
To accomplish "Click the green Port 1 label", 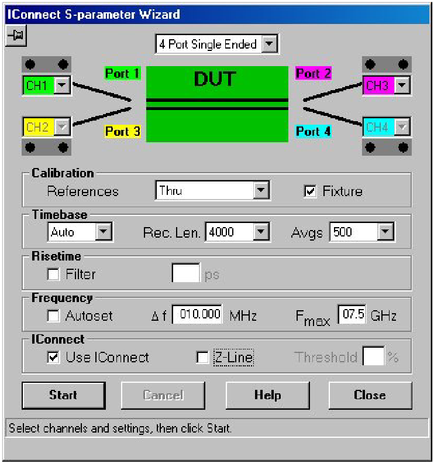I will coord(123,73).
